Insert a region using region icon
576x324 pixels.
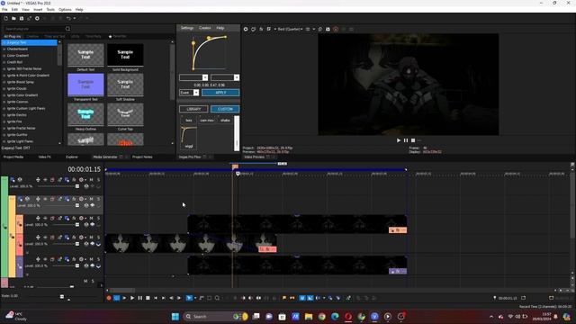(x=292, y=298)
